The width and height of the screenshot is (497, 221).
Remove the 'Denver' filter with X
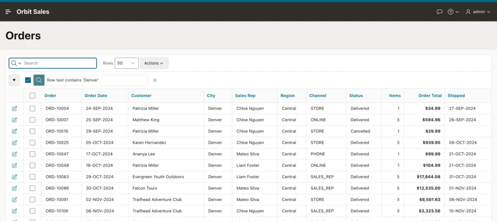point(155,80)
